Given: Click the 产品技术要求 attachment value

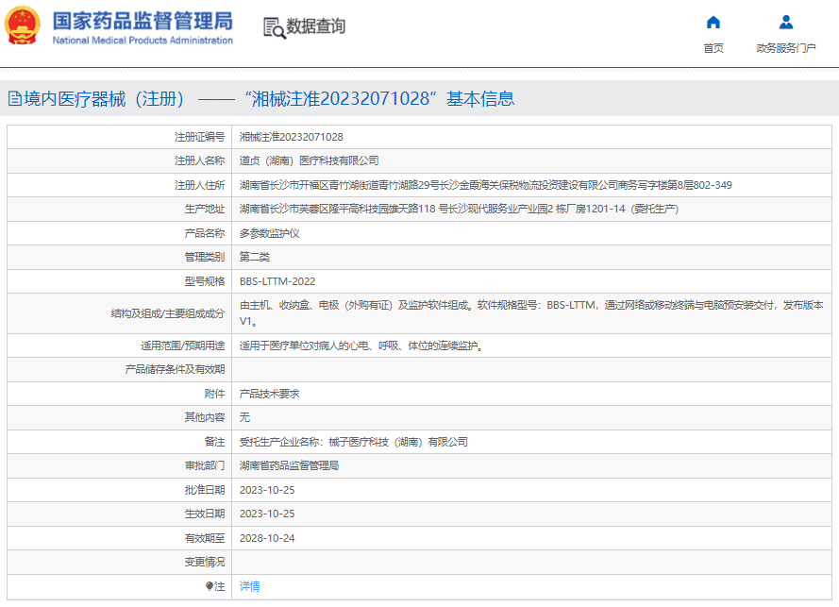Looking at the screenshot, I should (x=269, y=394).
